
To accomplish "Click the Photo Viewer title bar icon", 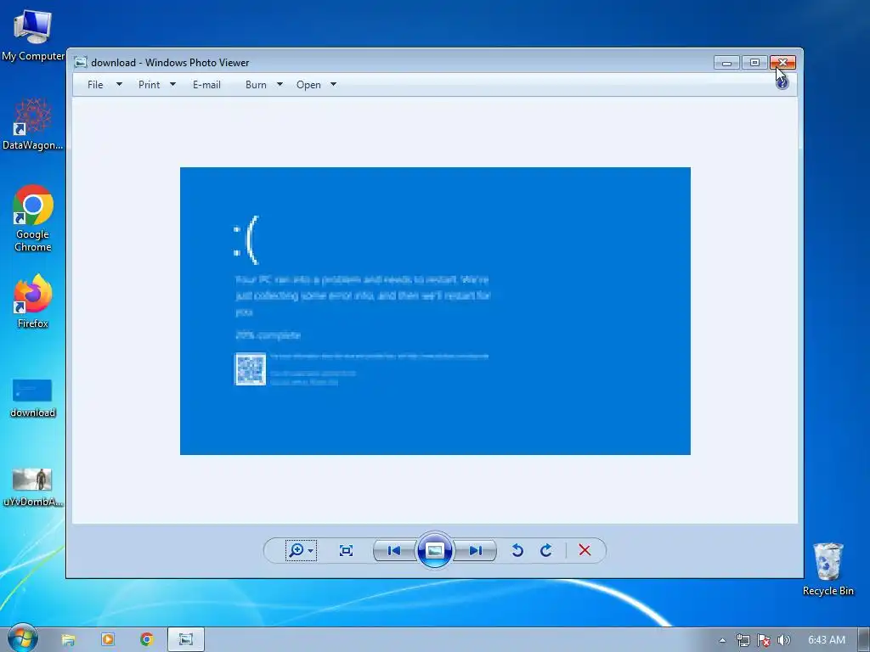I will point(81,62).
